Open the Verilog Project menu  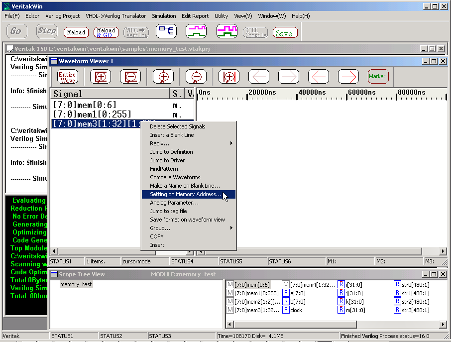tap(62, 16)
